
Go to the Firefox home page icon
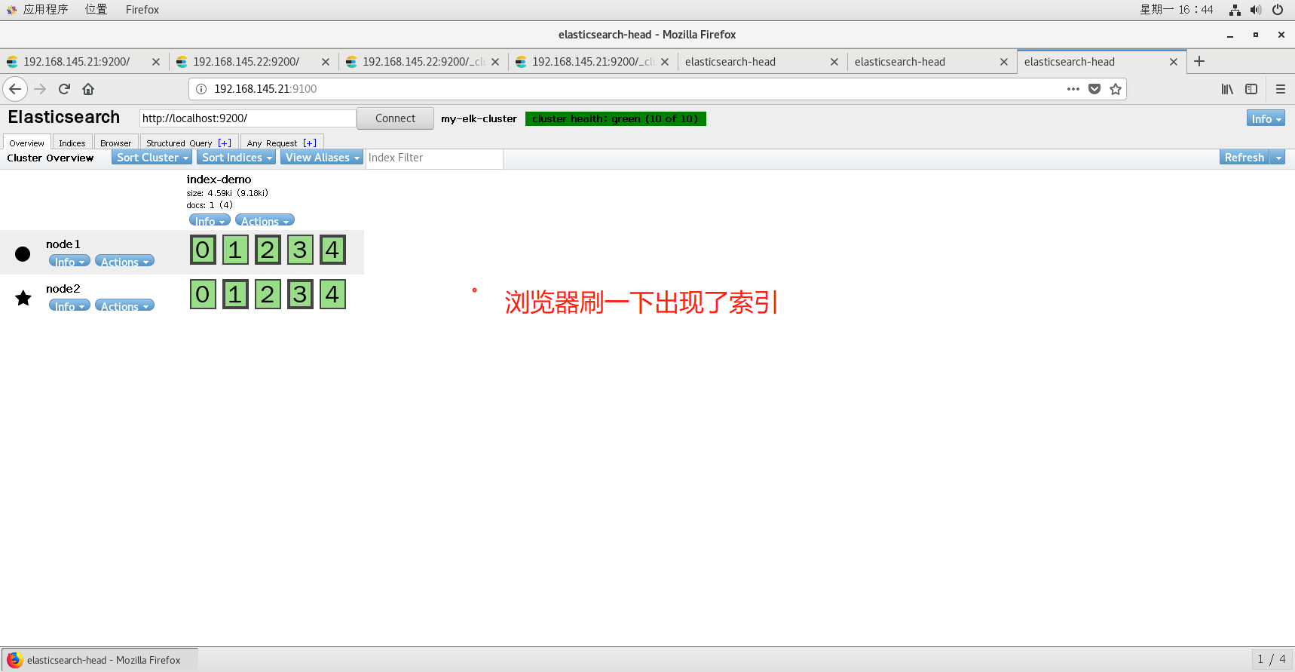coord(88,89)
